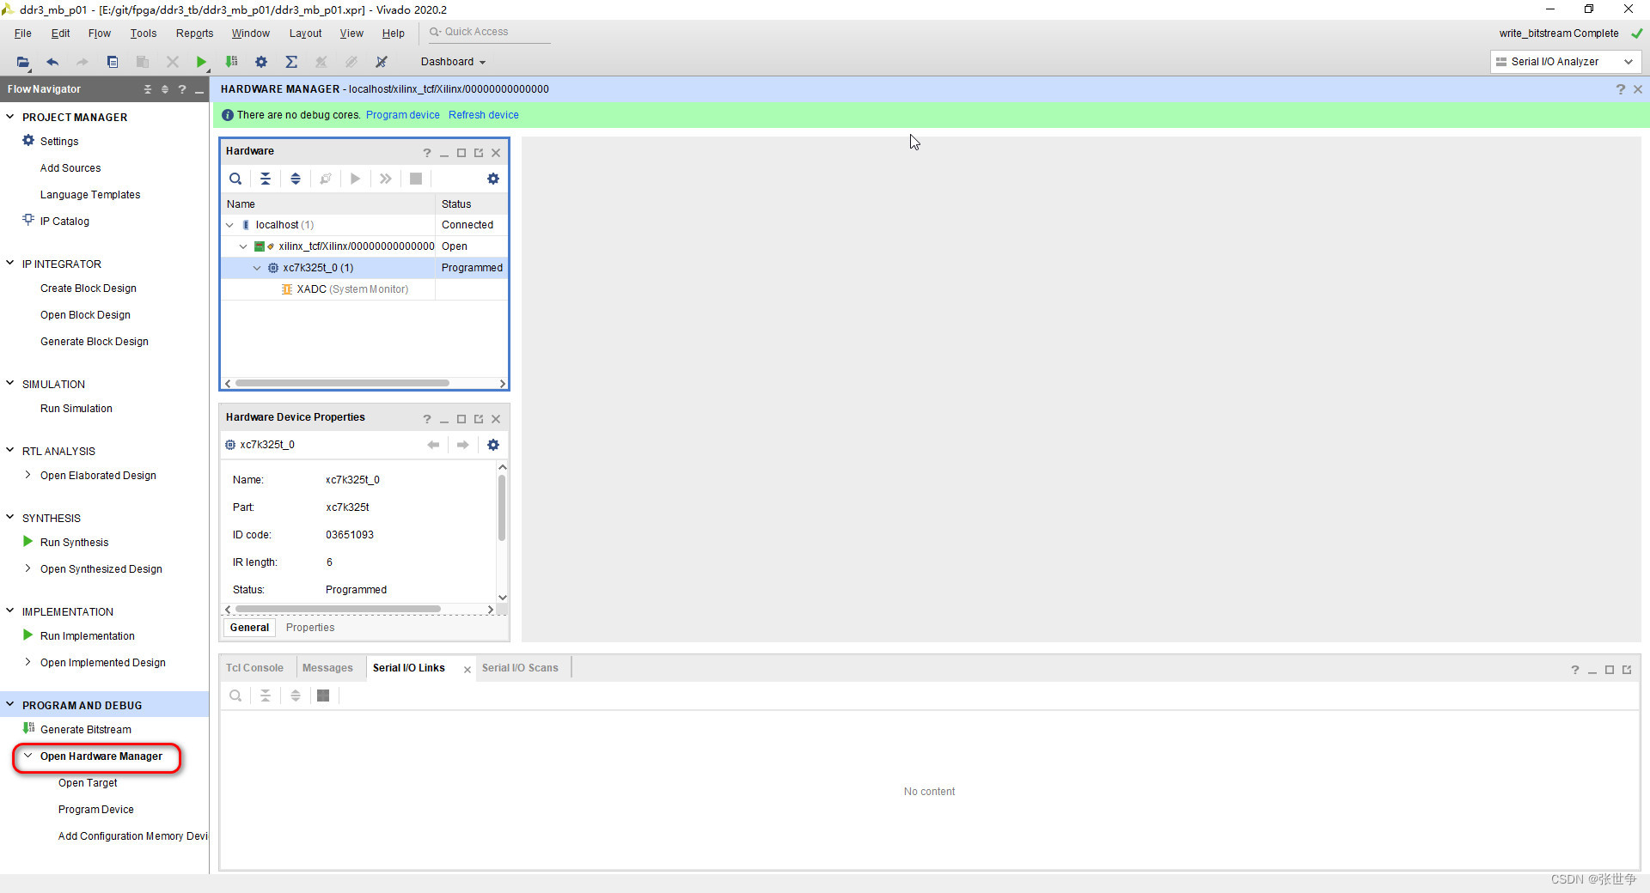This screenshot has height=893, width=1650.
Task: Open Hardware Manager help icon in title bar
Action: tap(1621, 89)
